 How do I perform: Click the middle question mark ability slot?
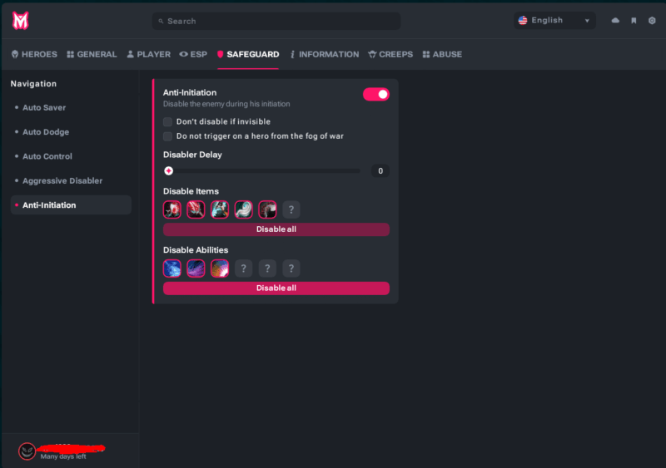point(267,268)
